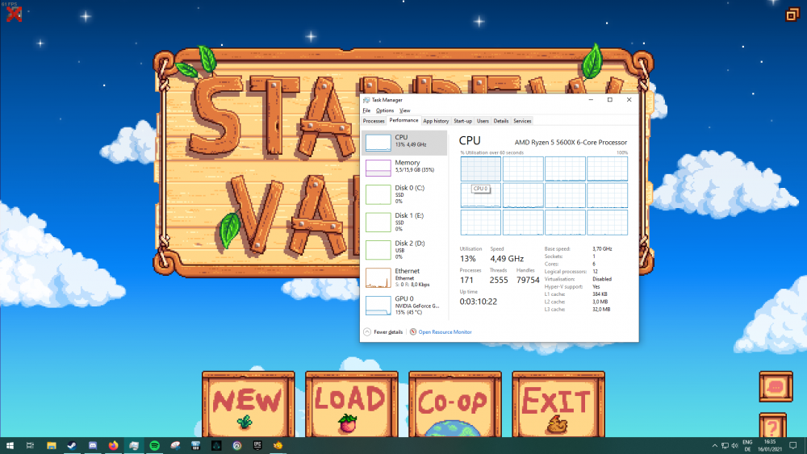Open the language speech bubble button
Screen dimensions: 807x454
click(776, 386)
